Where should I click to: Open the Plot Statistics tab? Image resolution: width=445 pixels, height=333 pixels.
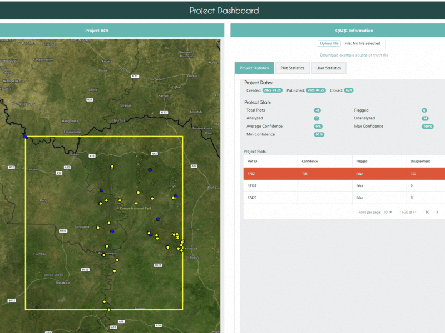tap(293, 68)
